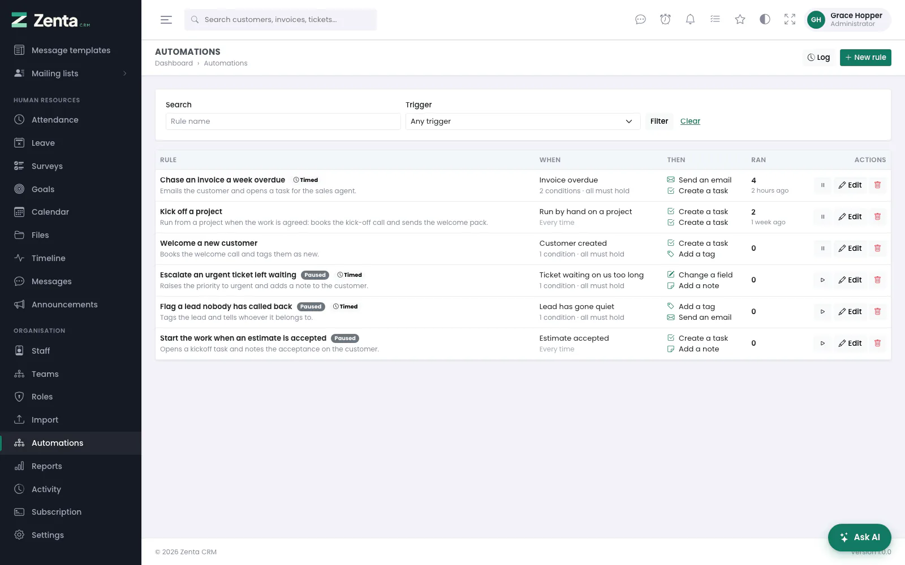The height and width of the screenshot is (565, 905).
Task: Pause the 'Kick off a project' rule
Action: coord(822,216)
